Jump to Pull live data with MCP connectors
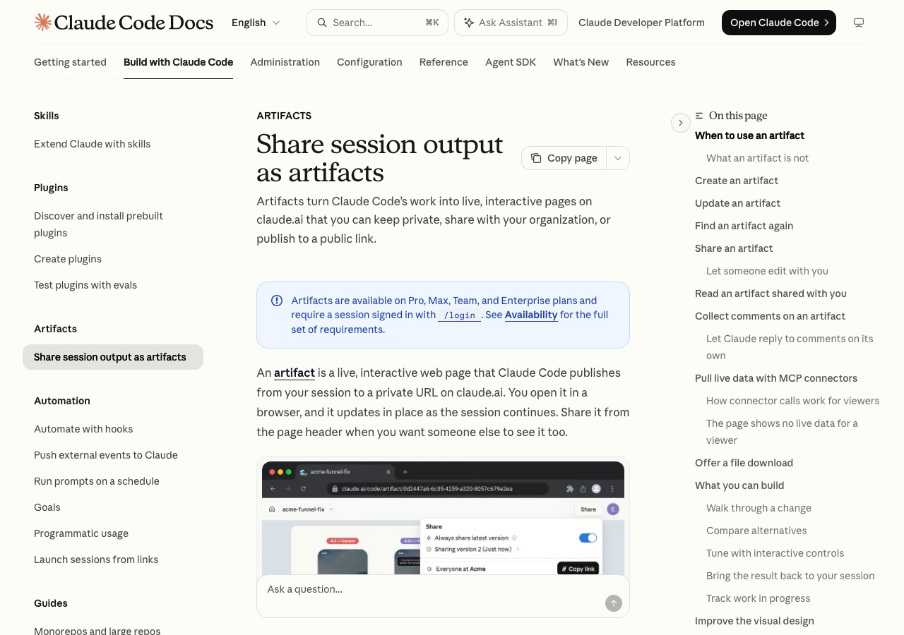 click(x=776, y=378)
